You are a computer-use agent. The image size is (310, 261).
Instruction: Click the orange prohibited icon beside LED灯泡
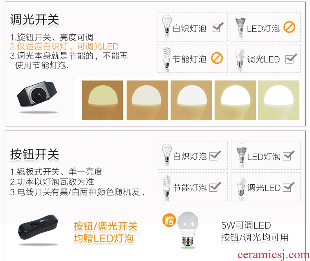point(289,27)
